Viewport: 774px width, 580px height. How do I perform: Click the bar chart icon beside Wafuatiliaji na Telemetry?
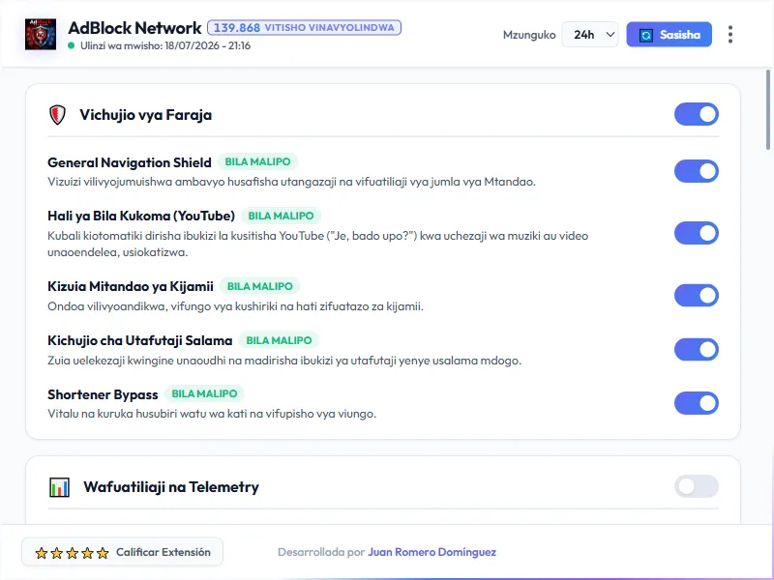pos(59,487)
